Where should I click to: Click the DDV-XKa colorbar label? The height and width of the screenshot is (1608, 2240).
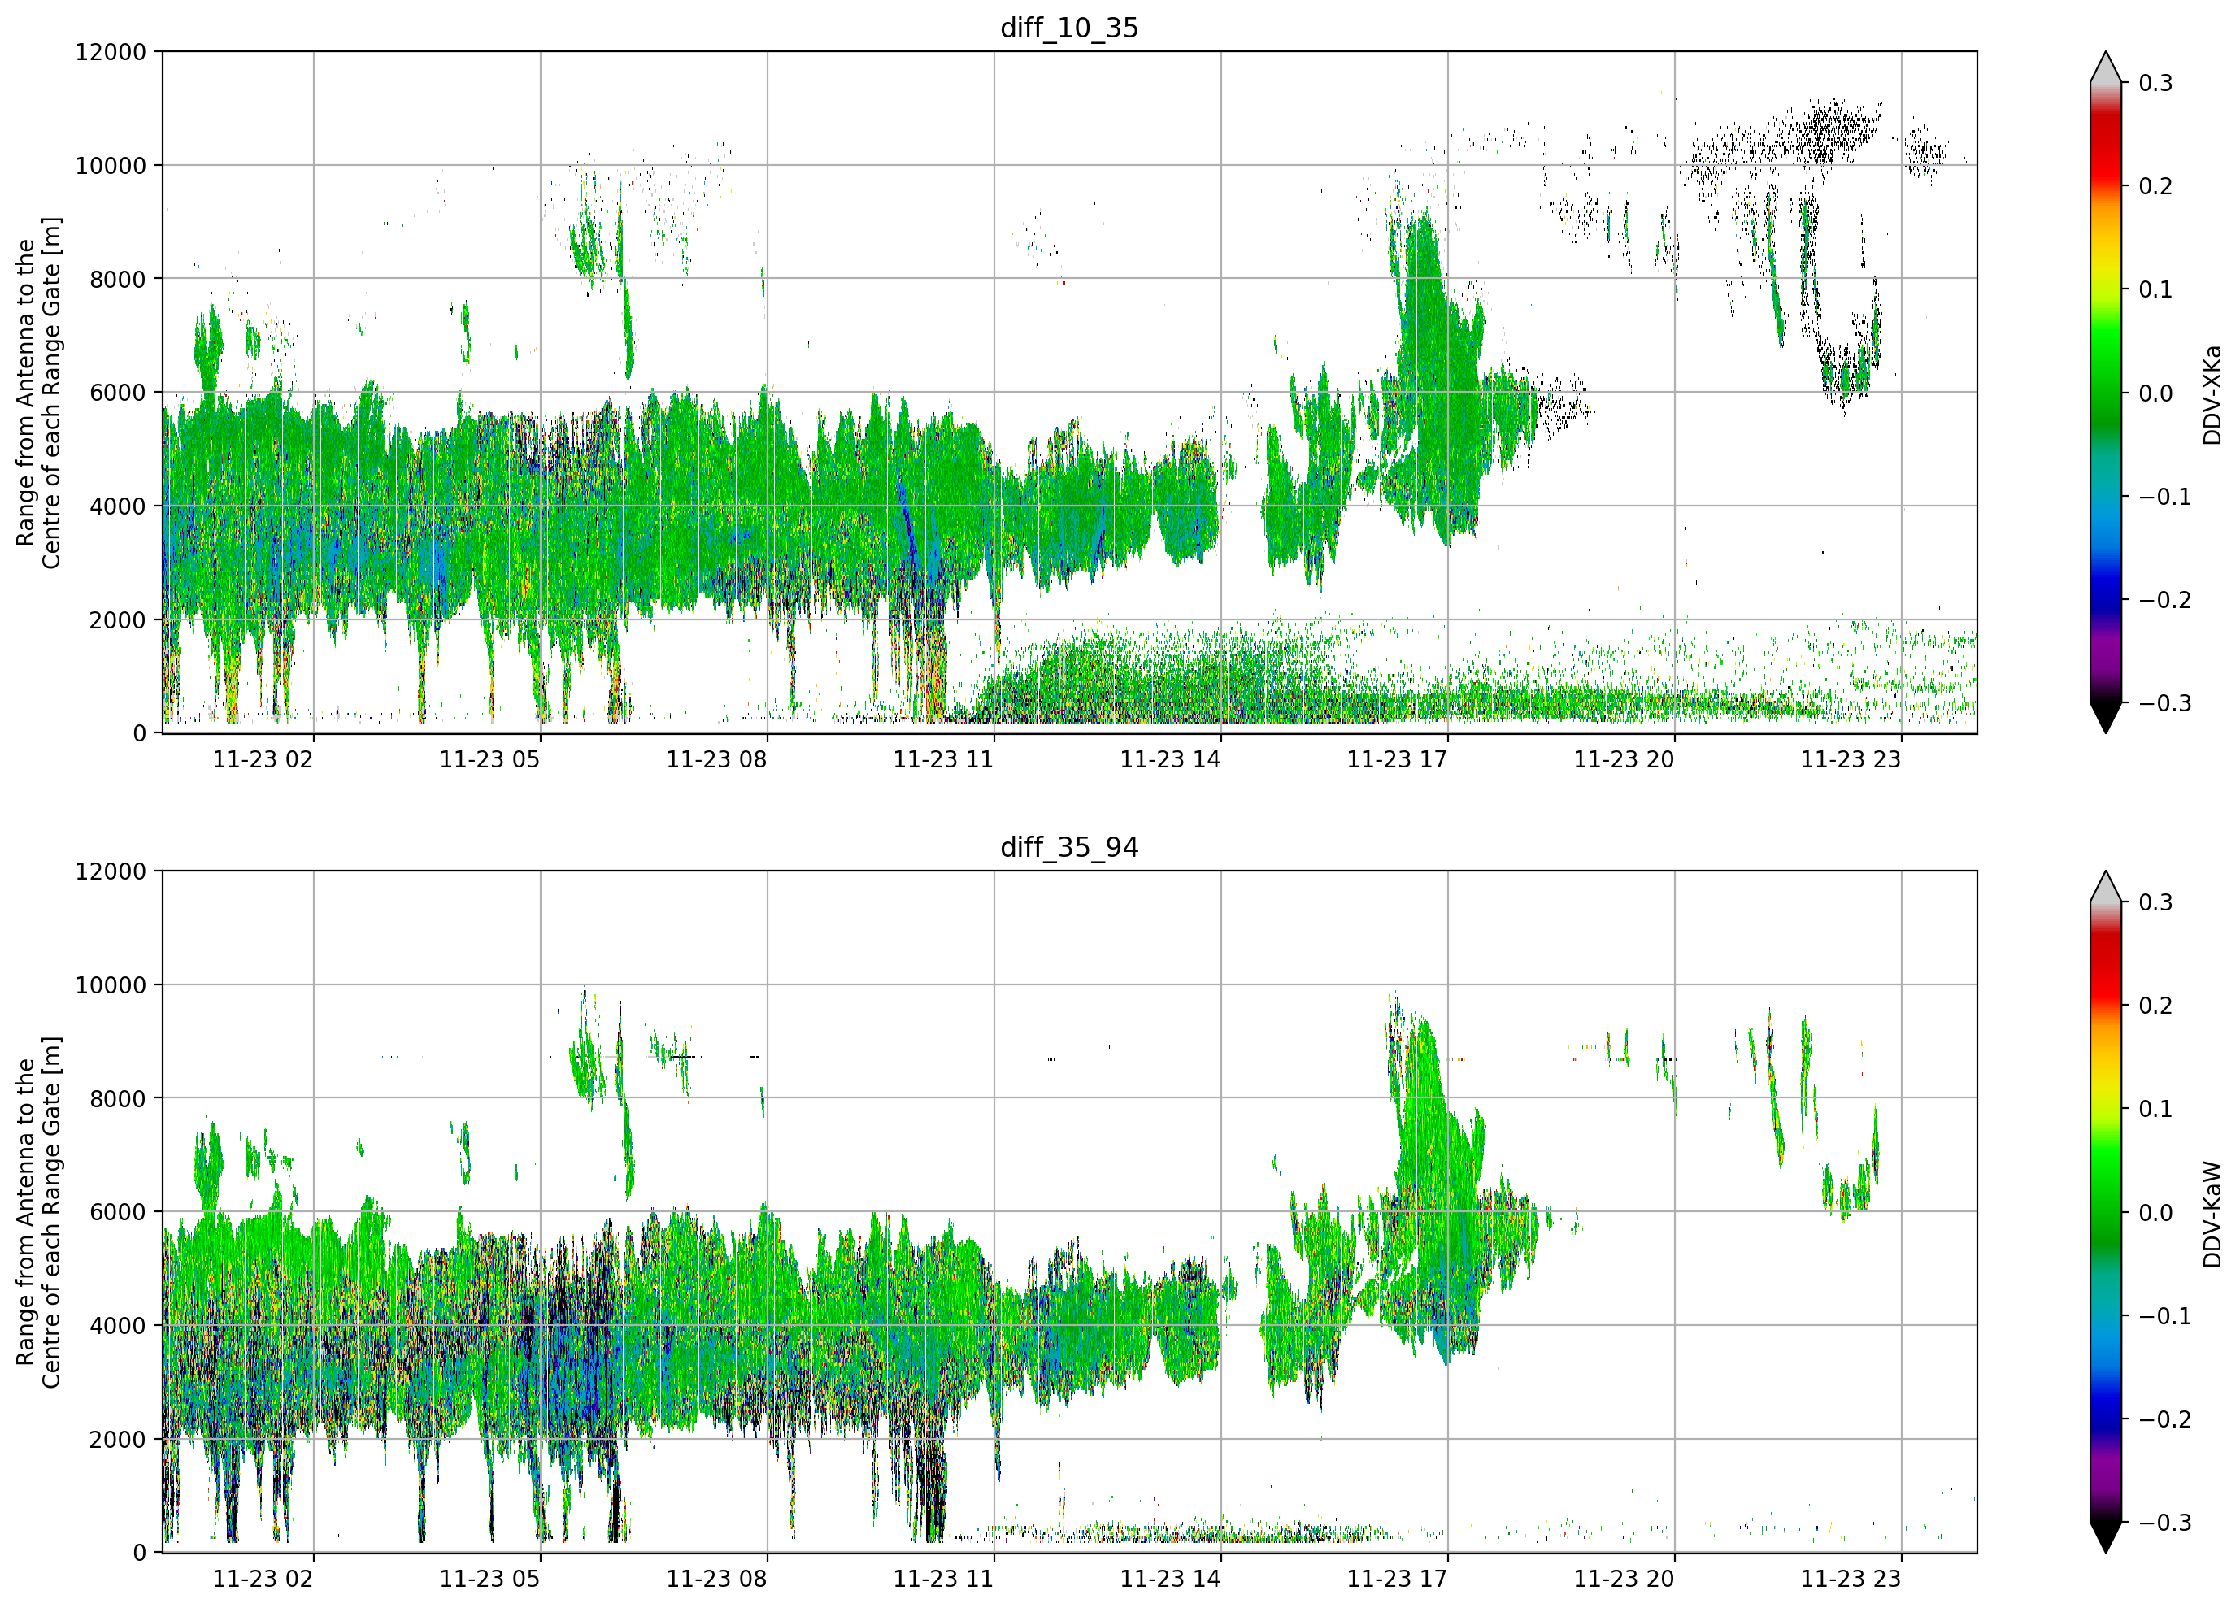point(2212,395)
